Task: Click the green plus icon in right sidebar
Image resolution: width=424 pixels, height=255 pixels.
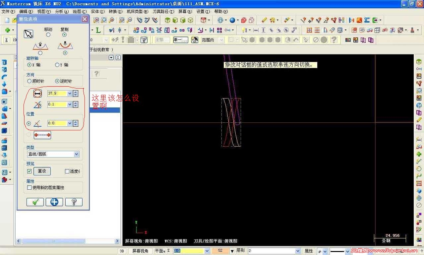Action: (419, 154)
